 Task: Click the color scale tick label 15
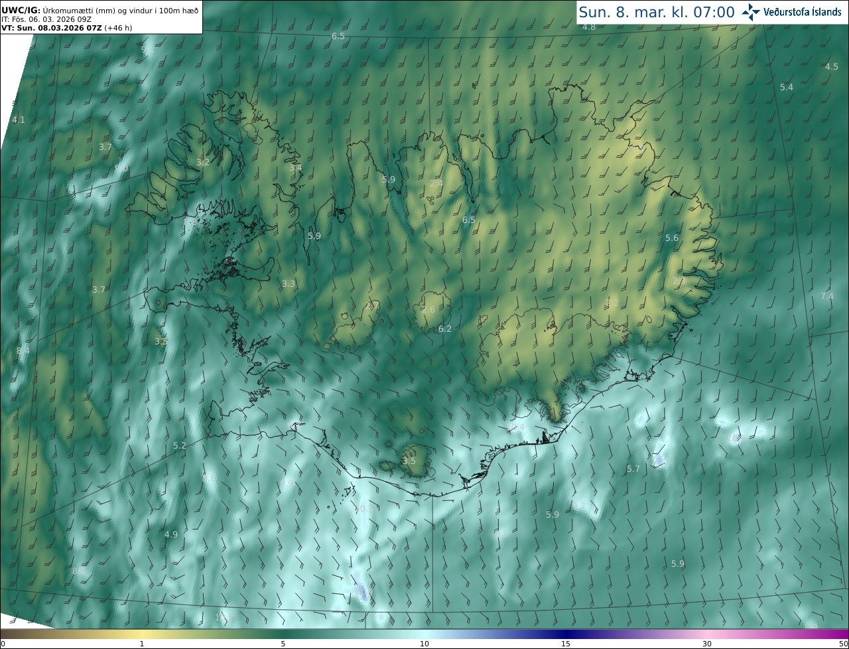566,644
